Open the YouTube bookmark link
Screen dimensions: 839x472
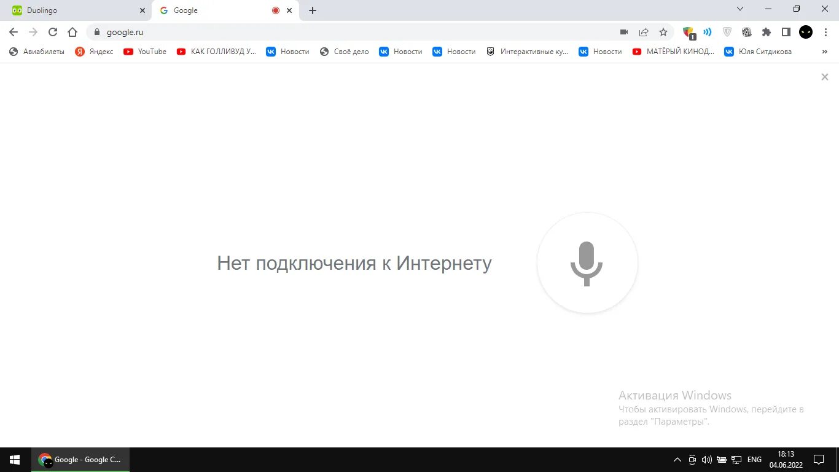pyautogui.click(x=145, y=52)
